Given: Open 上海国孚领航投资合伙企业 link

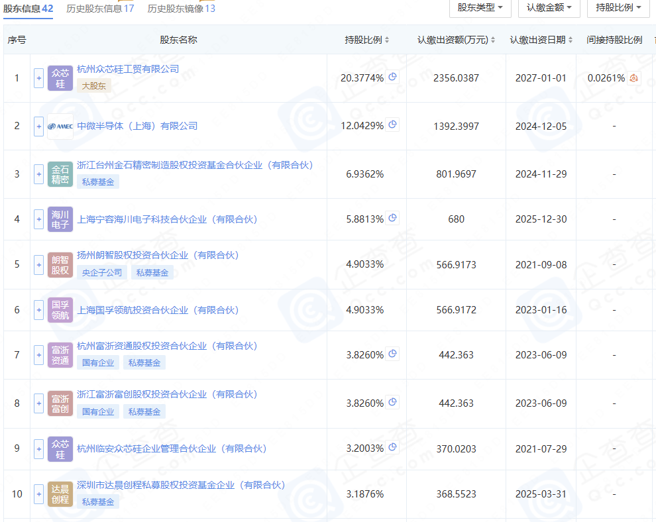Looking at the screenshot, I should click(x=158, y=310).
